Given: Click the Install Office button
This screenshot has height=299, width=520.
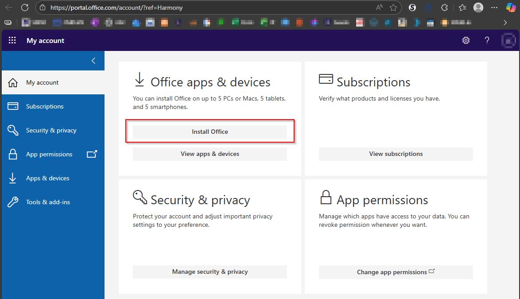Looking at the screenshot, I should (210, 132).
